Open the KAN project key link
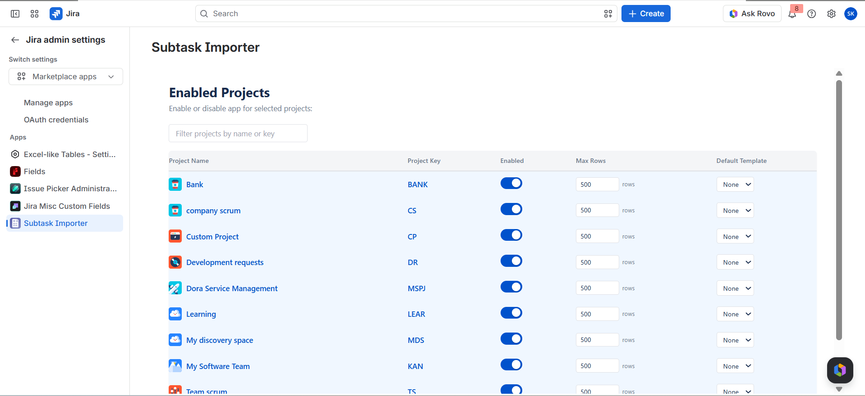The image size is (865, 396). pos(415,366)
